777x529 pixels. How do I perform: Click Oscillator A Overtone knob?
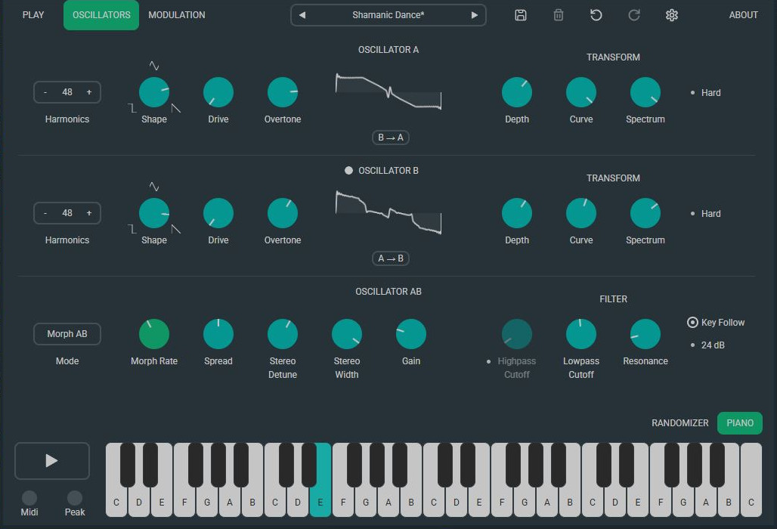pos(283,92)
